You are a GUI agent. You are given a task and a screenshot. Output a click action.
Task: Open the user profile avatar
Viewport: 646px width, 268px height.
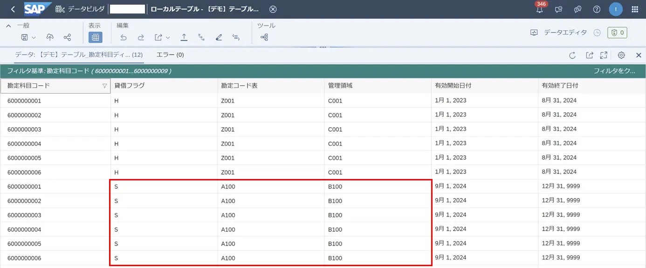pyautogui.click(x=616, y=9)
